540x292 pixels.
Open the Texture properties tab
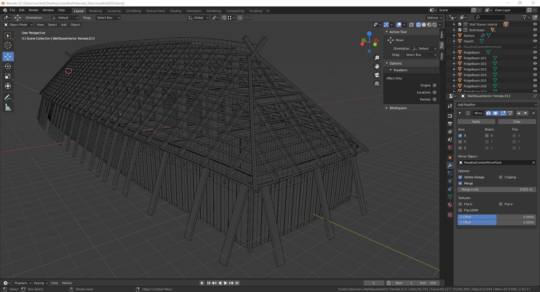click(x=450, y=215)
